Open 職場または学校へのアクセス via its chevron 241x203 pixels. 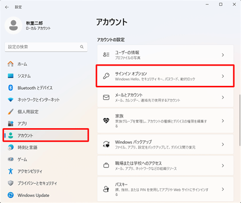pos(223,165)
